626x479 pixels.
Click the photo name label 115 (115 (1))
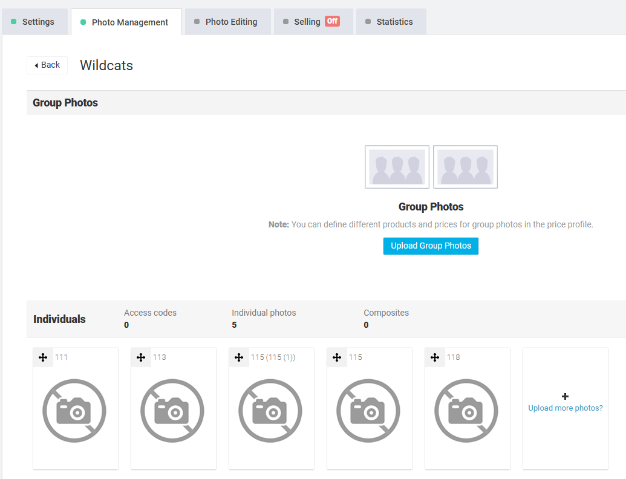[x=273, y=357]
